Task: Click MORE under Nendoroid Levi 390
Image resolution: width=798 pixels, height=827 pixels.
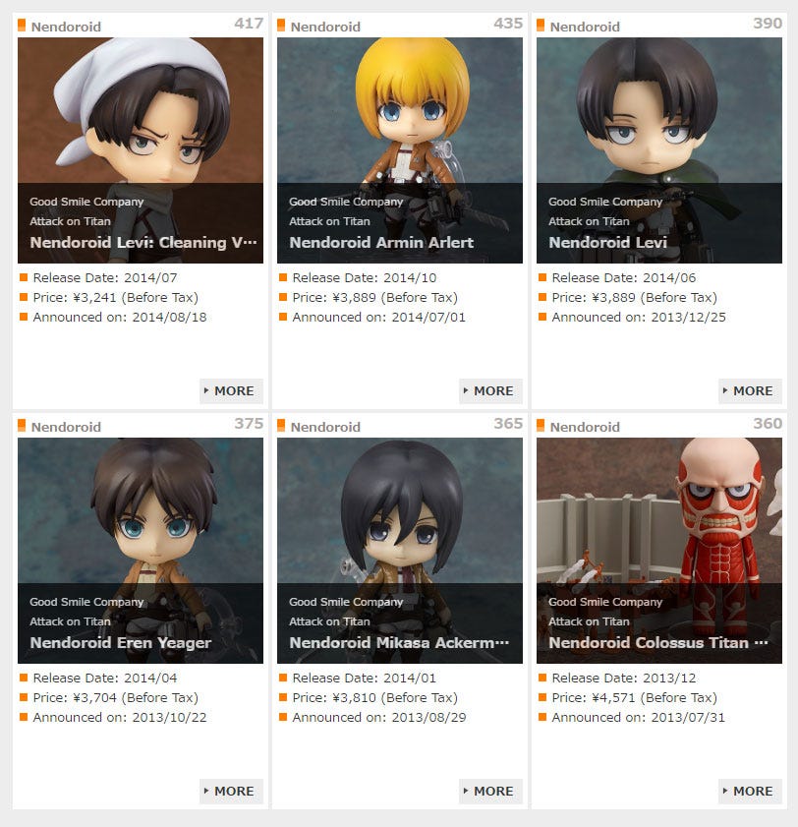Action: click(x=750, y=390)
